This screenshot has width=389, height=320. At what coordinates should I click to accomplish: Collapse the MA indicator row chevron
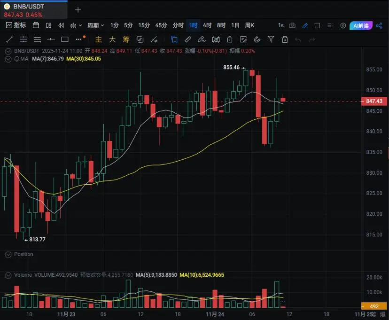(8, 59)
